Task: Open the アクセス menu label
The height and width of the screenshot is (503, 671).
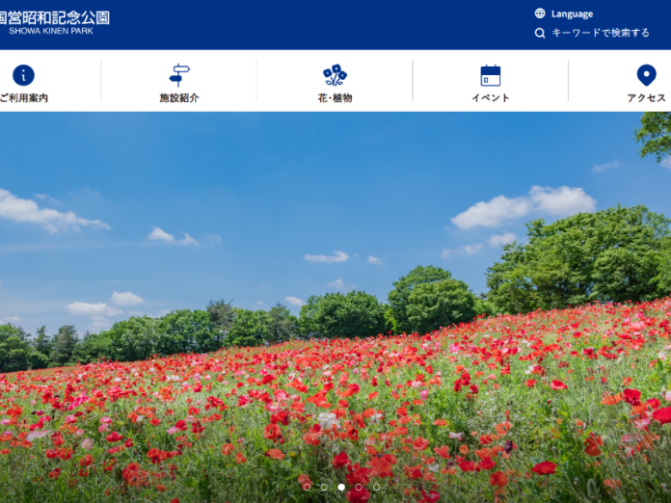Action: pos(646,98)
